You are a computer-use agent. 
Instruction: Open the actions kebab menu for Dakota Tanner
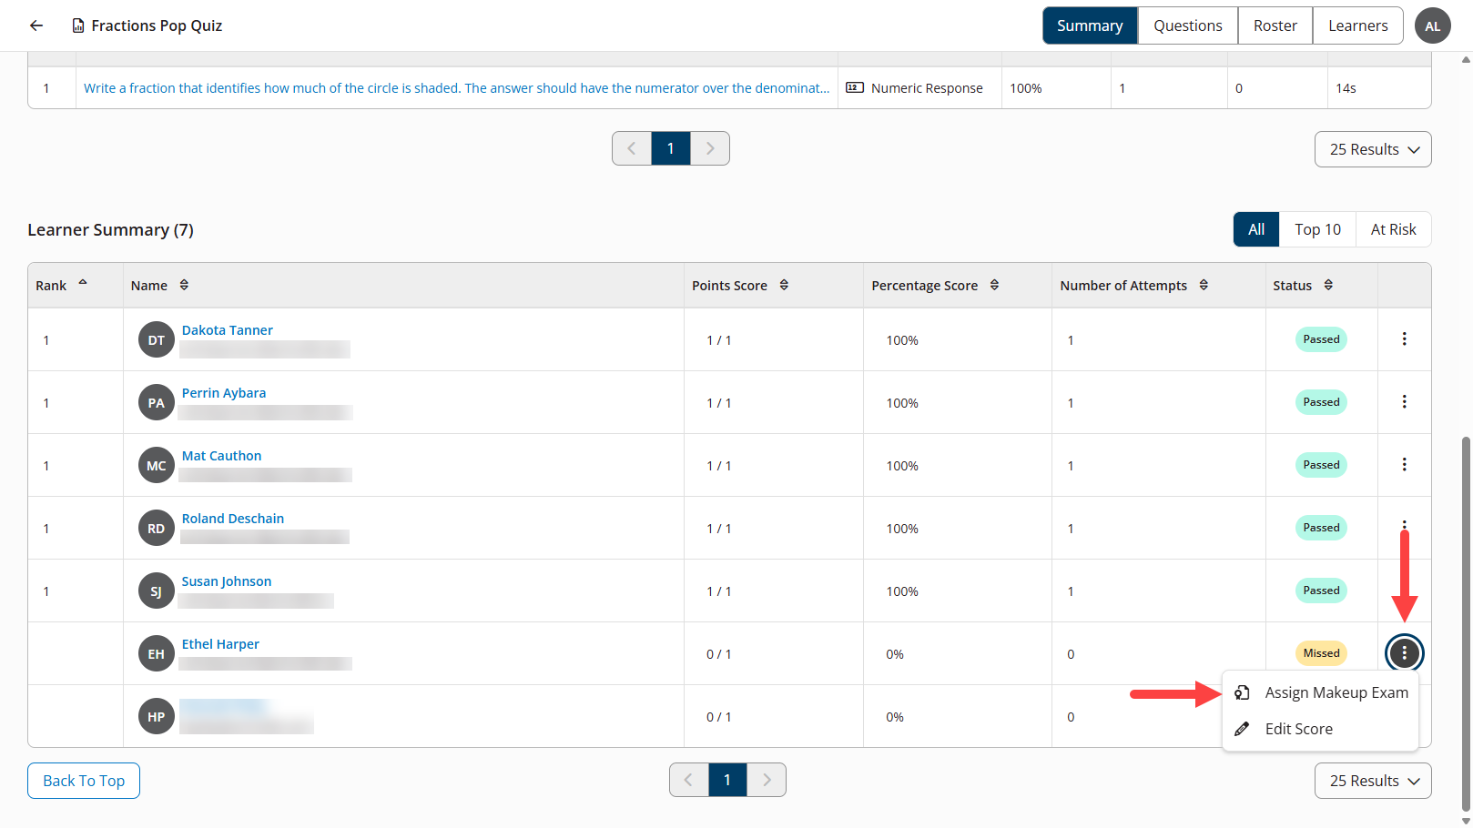(x=1404, y=338)
